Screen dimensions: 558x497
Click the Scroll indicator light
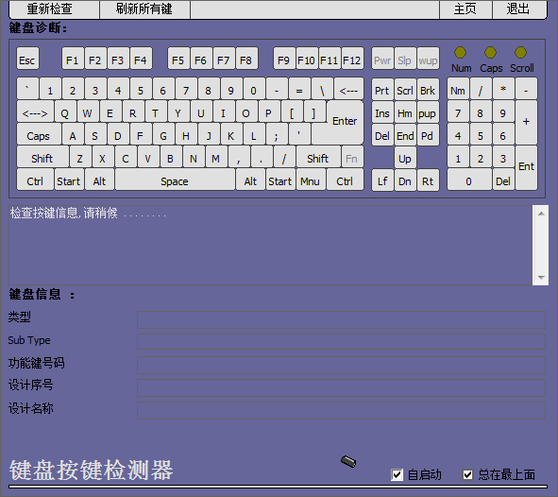(520, 52)
